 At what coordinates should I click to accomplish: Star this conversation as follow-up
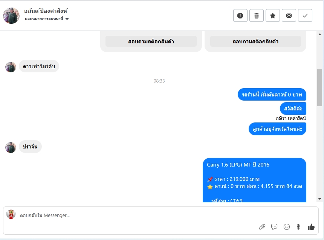click(273, 15)
